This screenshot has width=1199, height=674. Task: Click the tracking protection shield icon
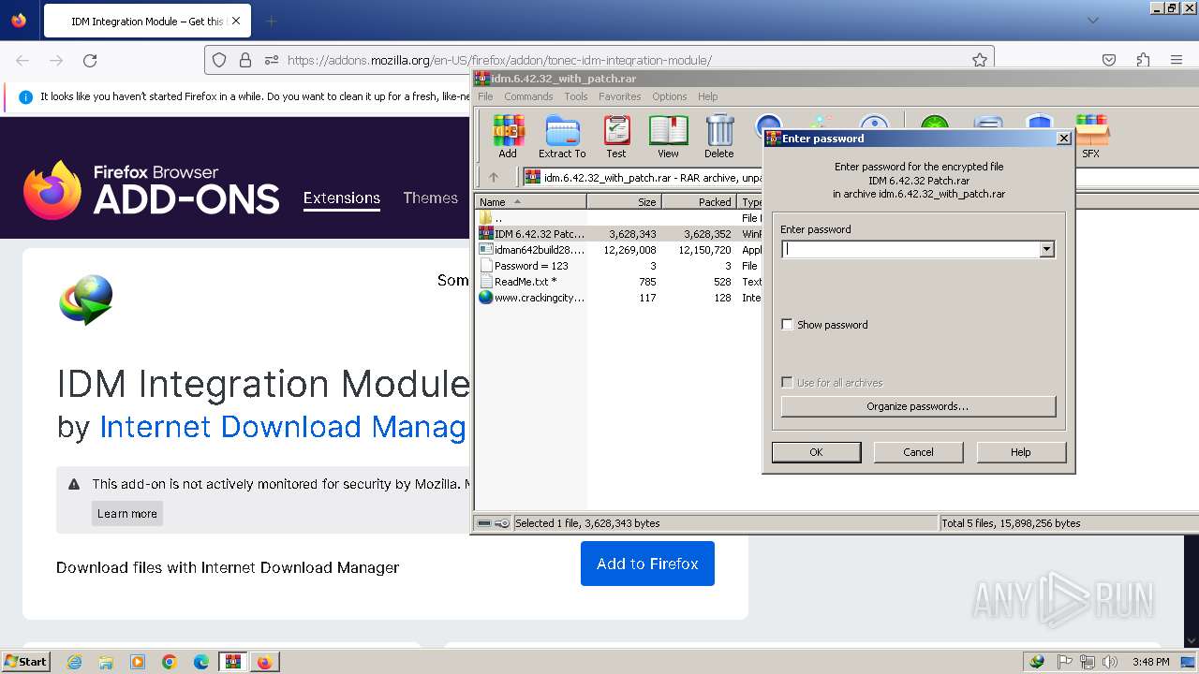click(x=219, y=60)
